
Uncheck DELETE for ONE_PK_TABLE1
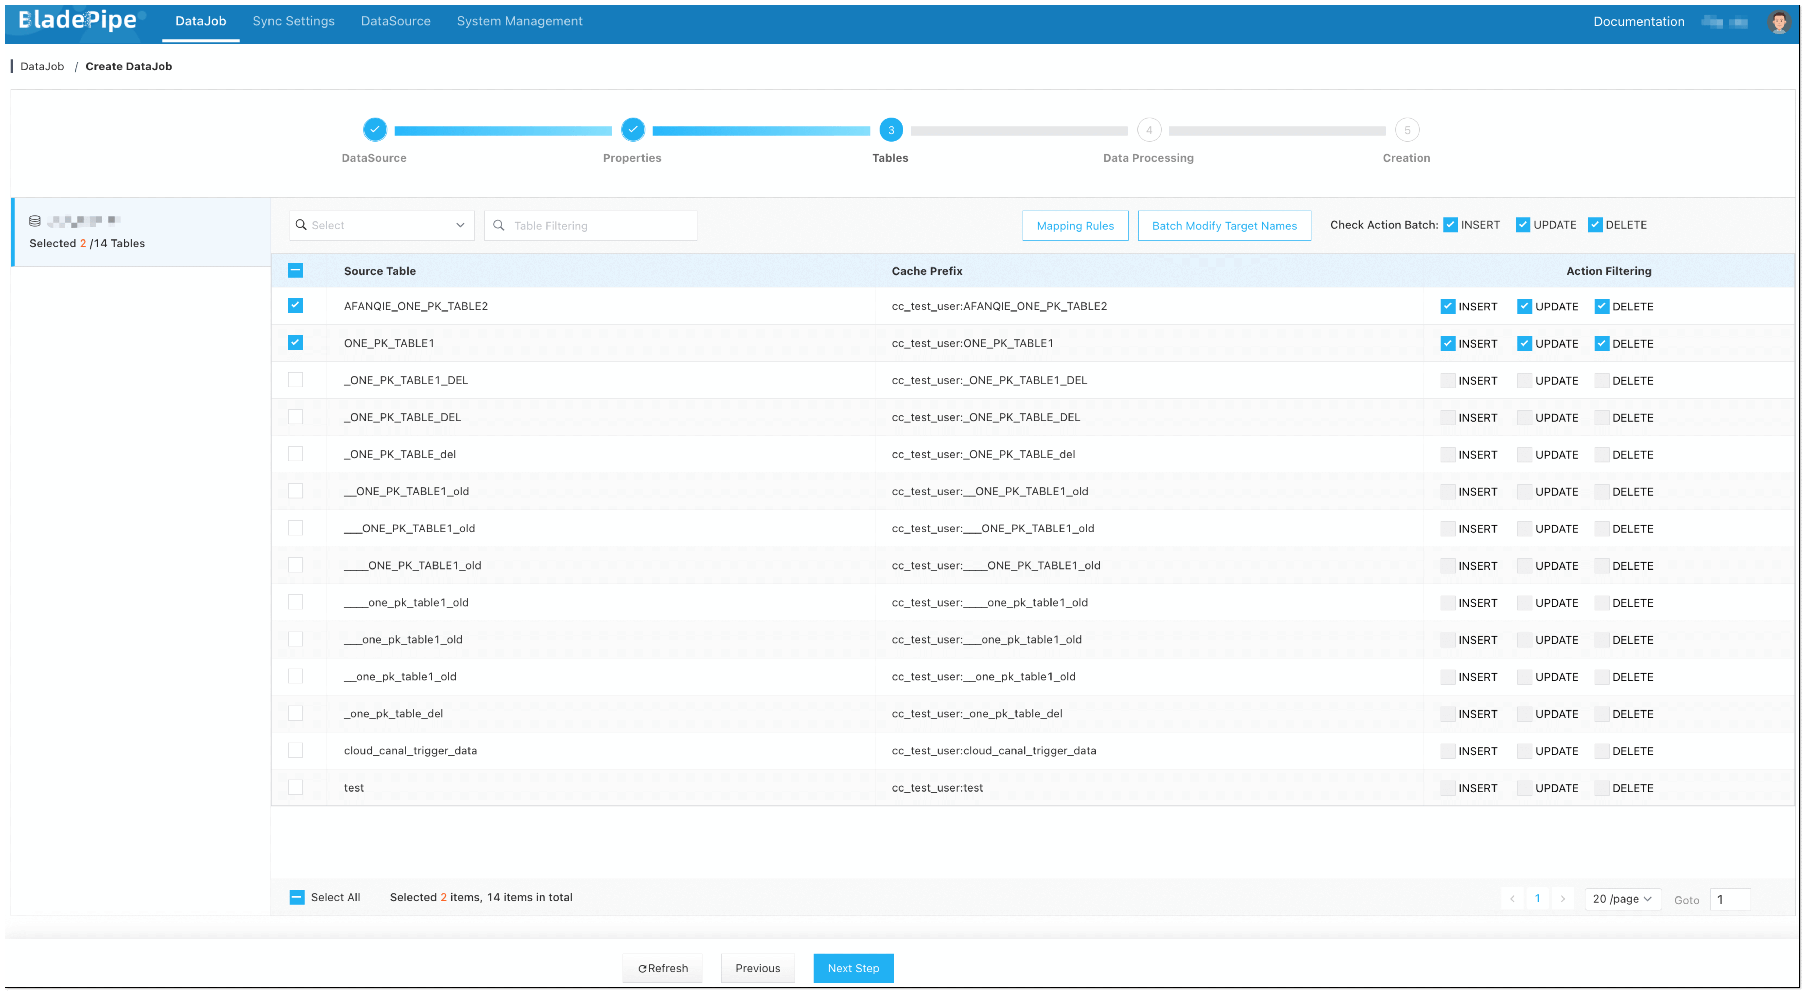[x=1602, y=344]
